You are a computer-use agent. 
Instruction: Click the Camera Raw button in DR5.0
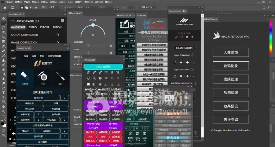pos(93,145)
